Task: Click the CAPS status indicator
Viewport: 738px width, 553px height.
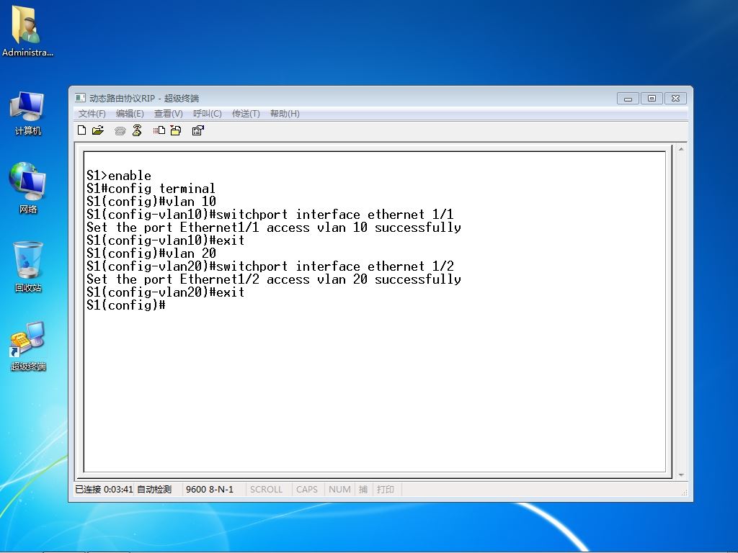Action: pos(307,489)
